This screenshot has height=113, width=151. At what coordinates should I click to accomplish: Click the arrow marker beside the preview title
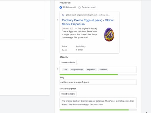tap(57, 20)
